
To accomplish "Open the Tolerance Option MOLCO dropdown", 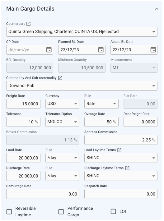I will tap(62, 122).
